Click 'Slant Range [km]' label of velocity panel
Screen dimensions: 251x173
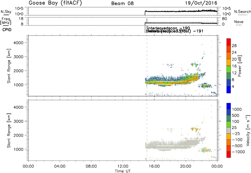click(9, 131)
